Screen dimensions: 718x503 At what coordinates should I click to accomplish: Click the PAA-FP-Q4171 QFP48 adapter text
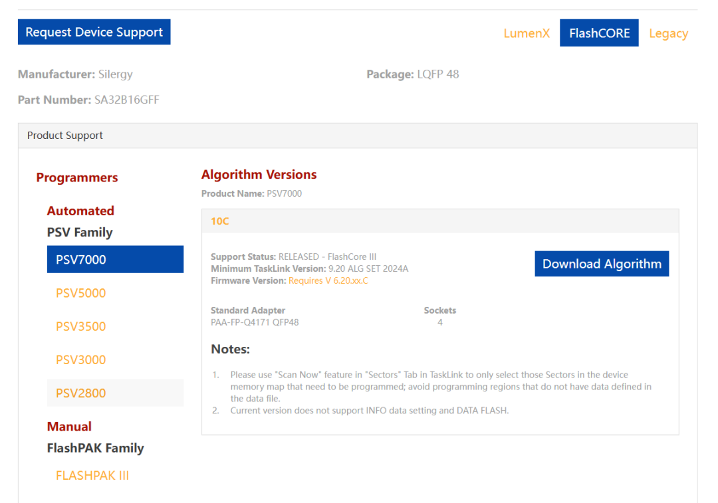tap(255, 322)
